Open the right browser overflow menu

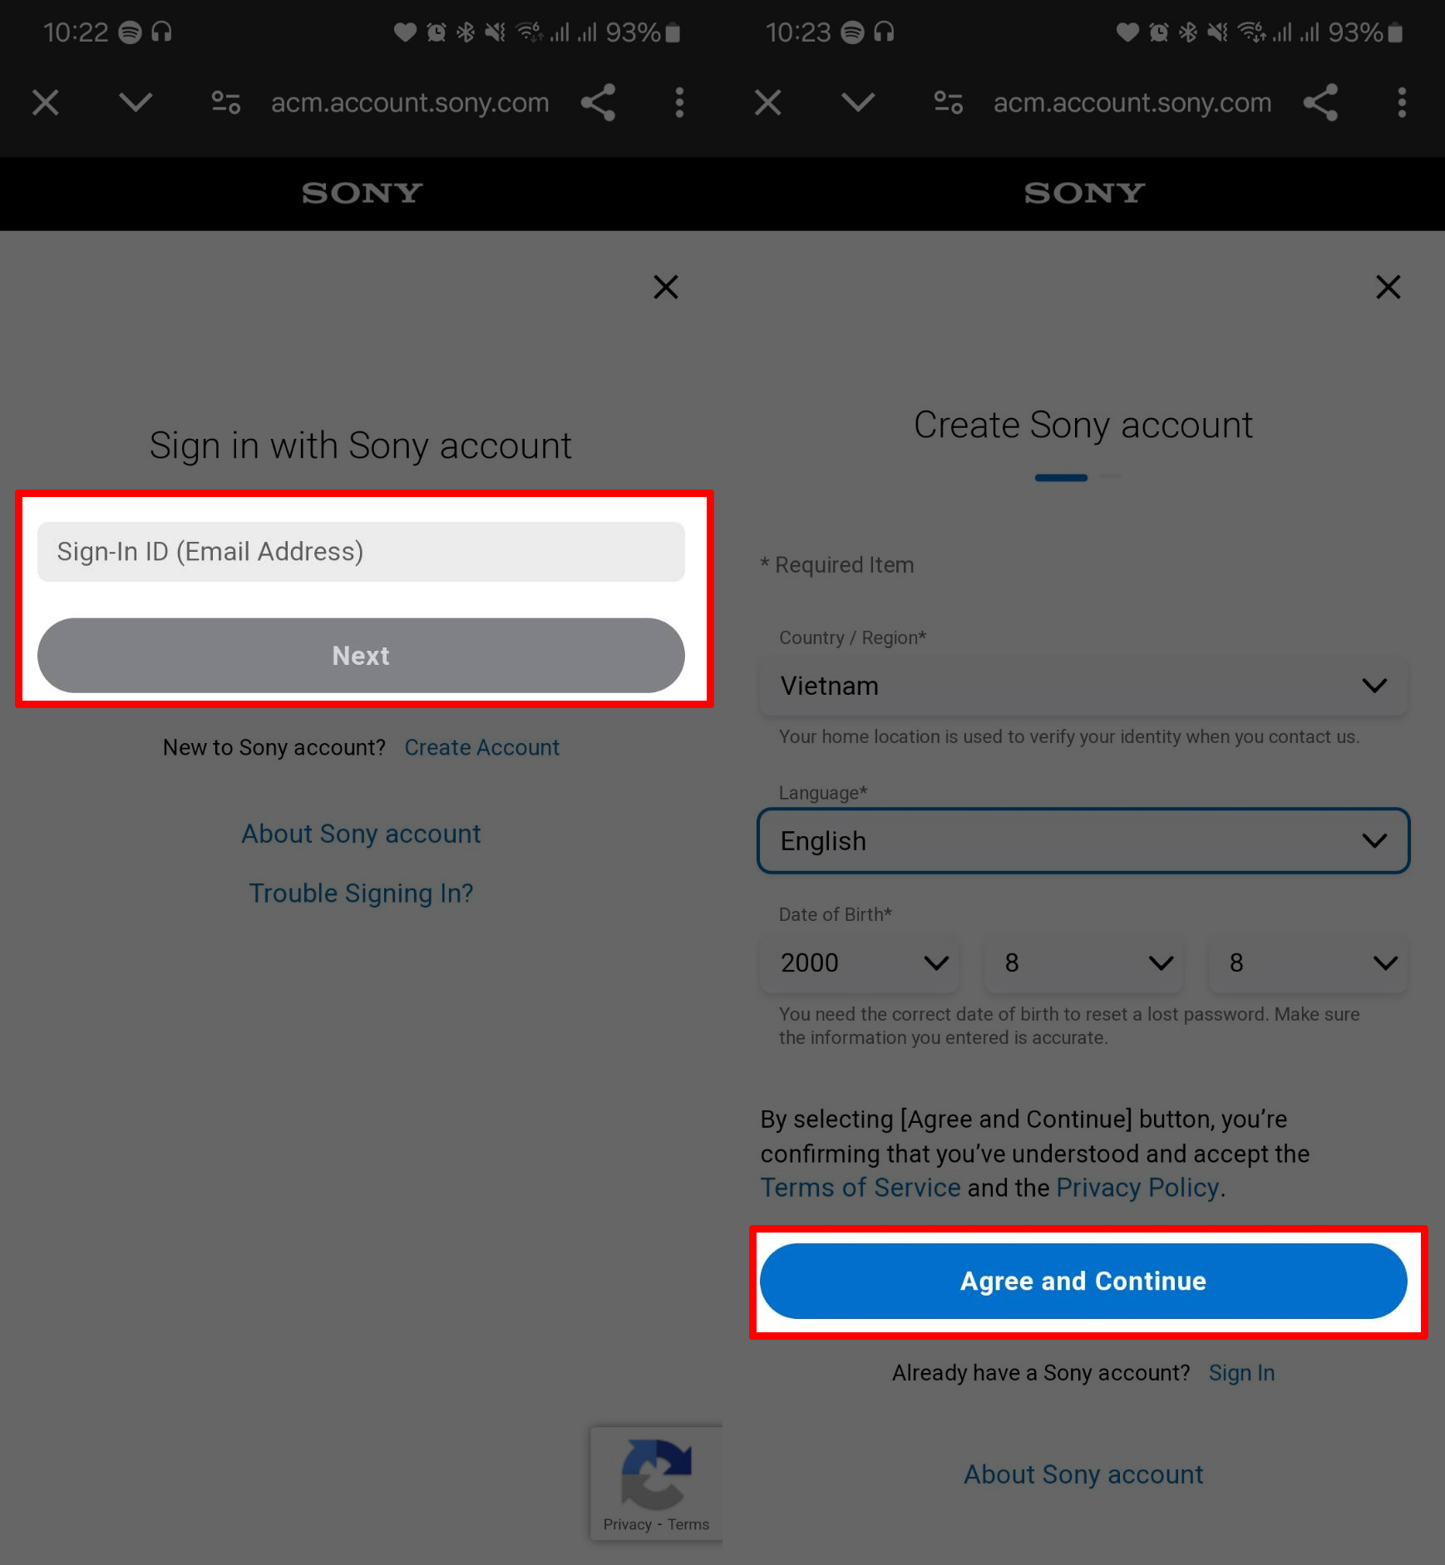(1402, 102)
